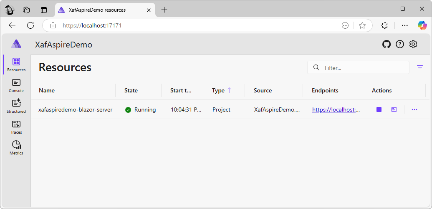Sort by the Type column header

(x=218, y=90)
